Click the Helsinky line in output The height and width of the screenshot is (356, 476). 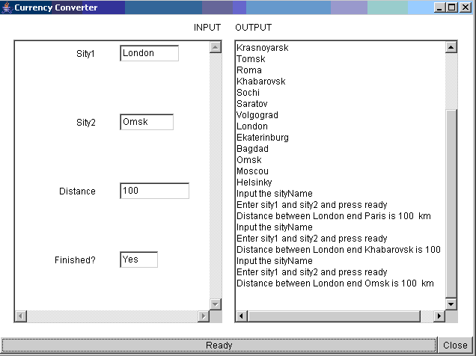pos(254,182)
